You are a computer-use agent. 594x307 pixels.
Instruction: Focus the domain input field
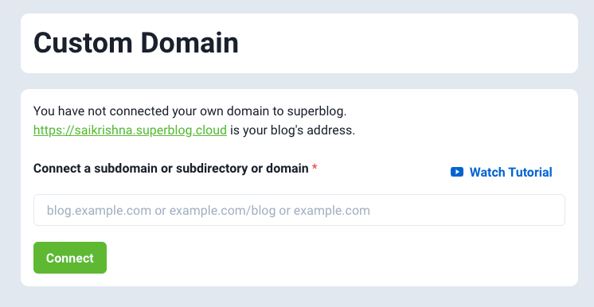click(299, 210)
